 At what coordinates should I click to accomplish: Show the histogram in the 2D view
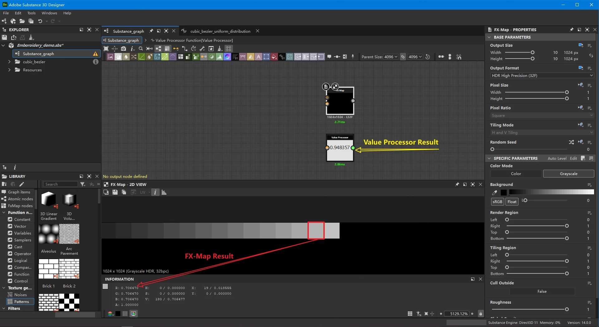pos(164,192)
